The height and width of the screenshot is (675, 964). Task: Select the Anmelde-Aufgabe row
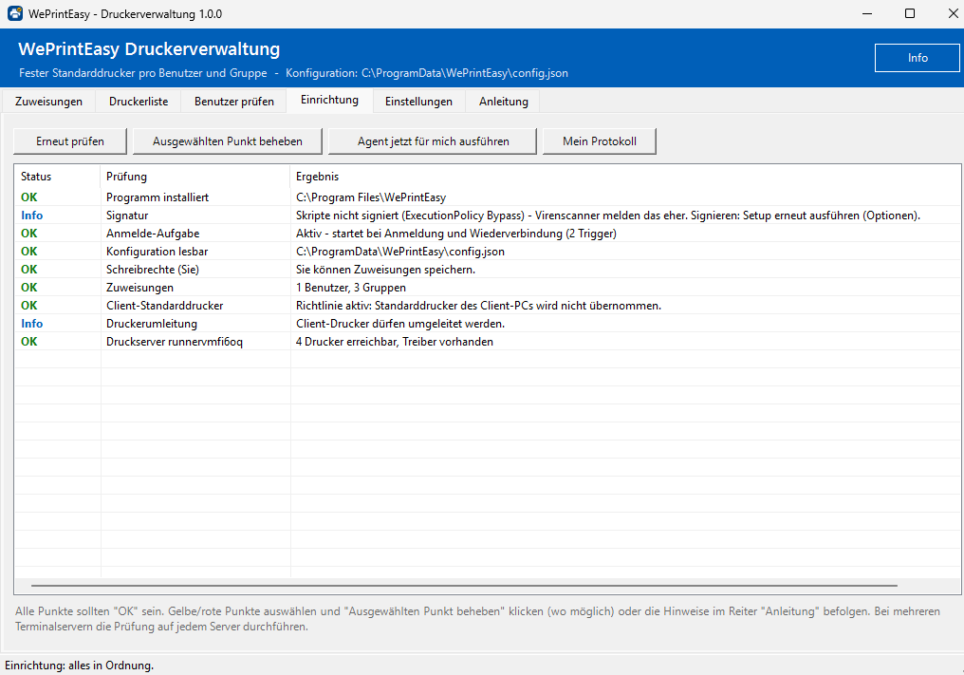487,234
